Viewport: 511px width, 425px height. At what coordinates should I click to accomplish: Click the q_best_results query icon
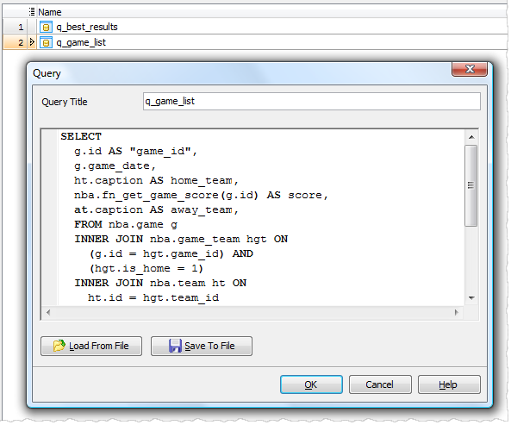click(46, 27)
